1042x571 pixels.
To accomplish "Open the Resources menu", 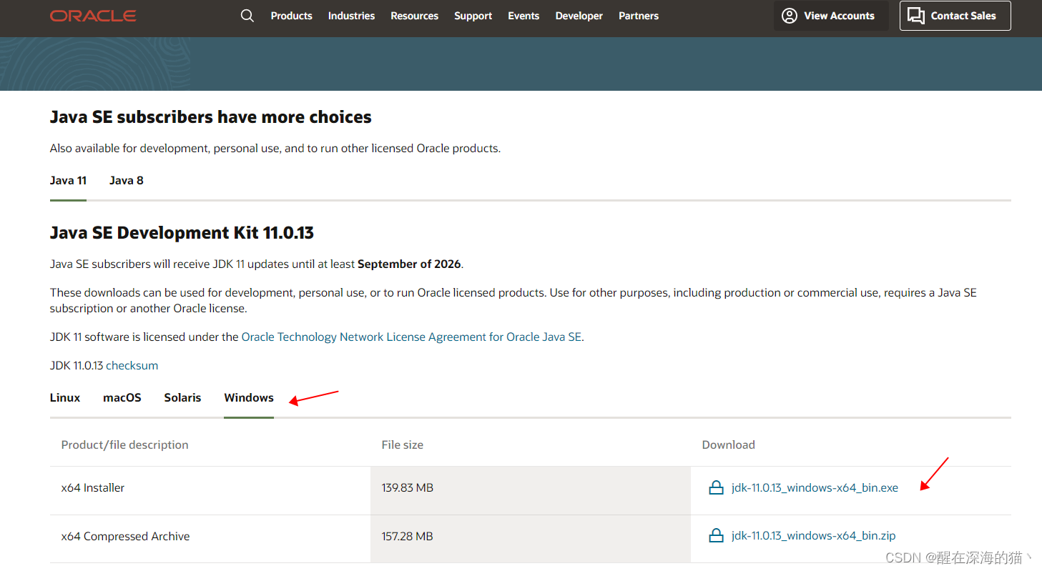I will [x=414, y=16].
